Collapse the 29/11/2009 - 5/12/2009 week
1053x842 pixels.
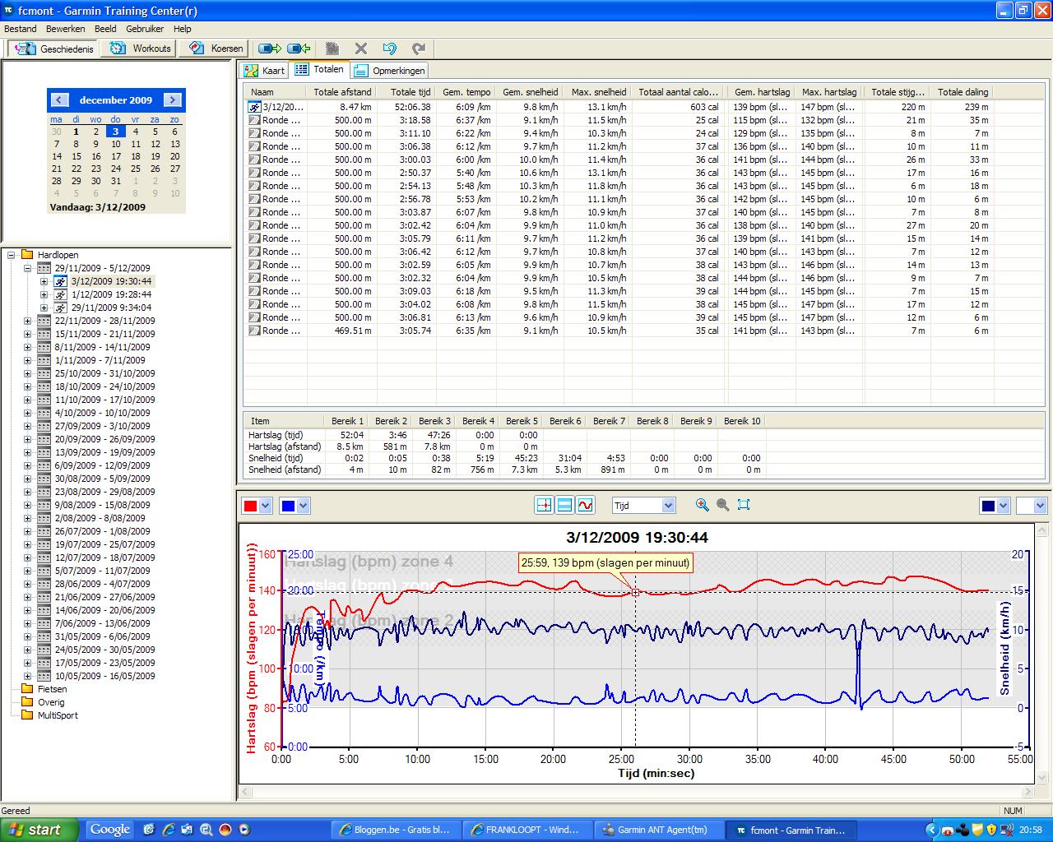27,268
